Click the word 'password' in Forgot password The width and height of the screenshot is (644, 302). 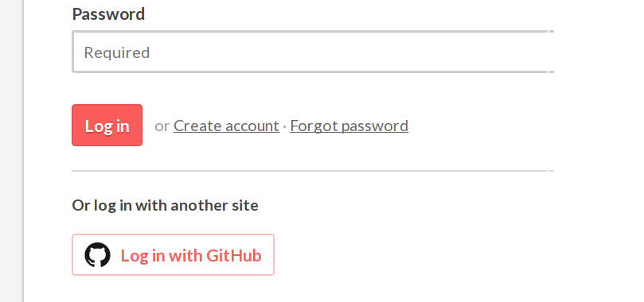pos(375,126)
